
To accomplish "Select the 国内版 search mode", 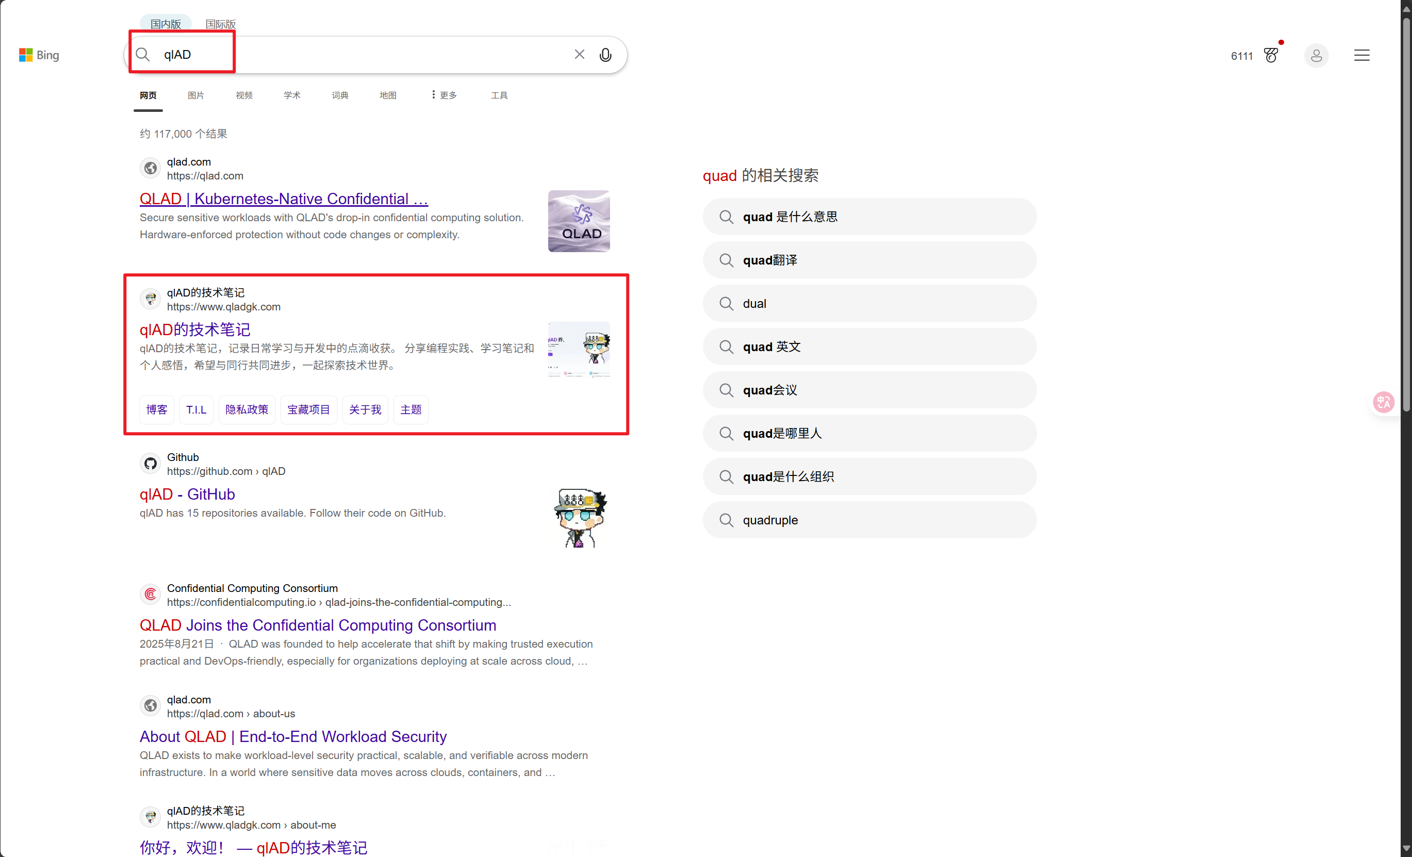I will point(166,24).
